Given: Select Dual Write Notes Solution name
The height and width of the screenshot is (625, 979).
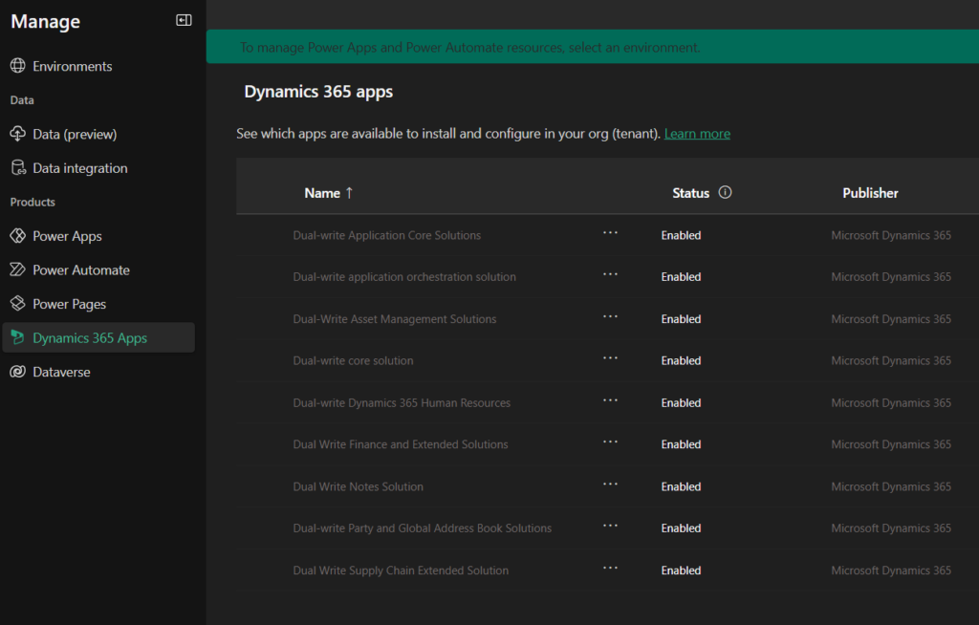Looking at the screenshot, I should 359,486.
